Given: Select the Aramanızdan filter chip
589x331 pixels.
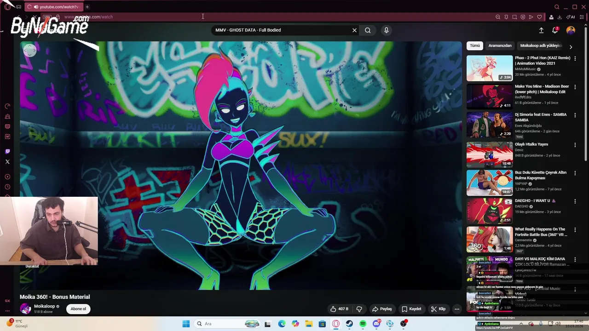Looking at the screenshot, I should (500, 46).
